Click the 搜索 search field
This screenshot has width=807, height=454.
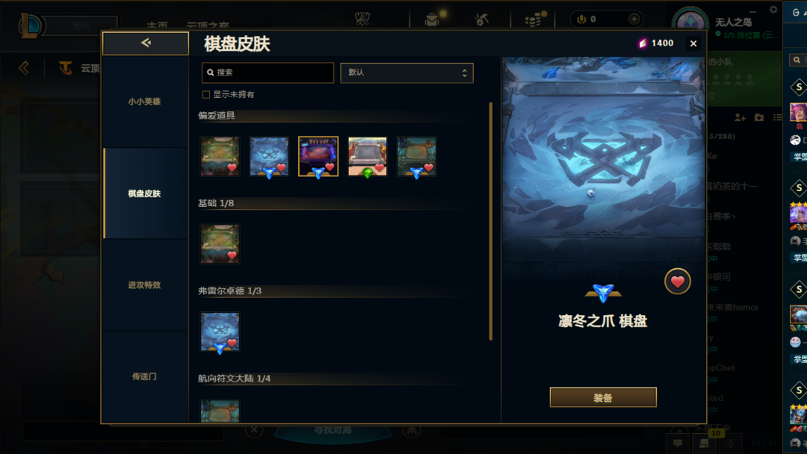[x=268, y=72]
